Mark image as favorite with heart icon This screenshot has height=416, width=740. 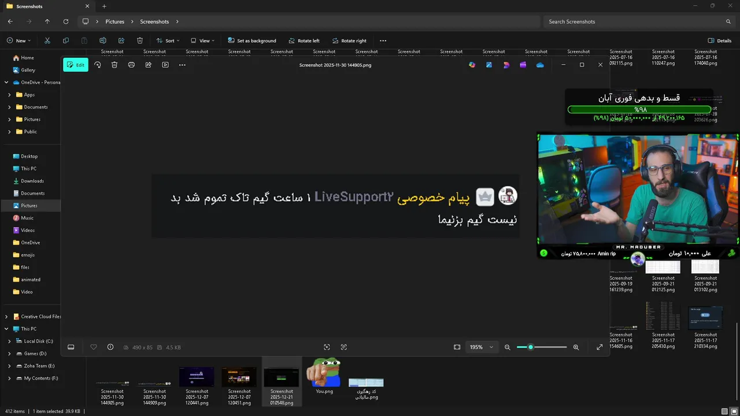click(x=94, y=347)
